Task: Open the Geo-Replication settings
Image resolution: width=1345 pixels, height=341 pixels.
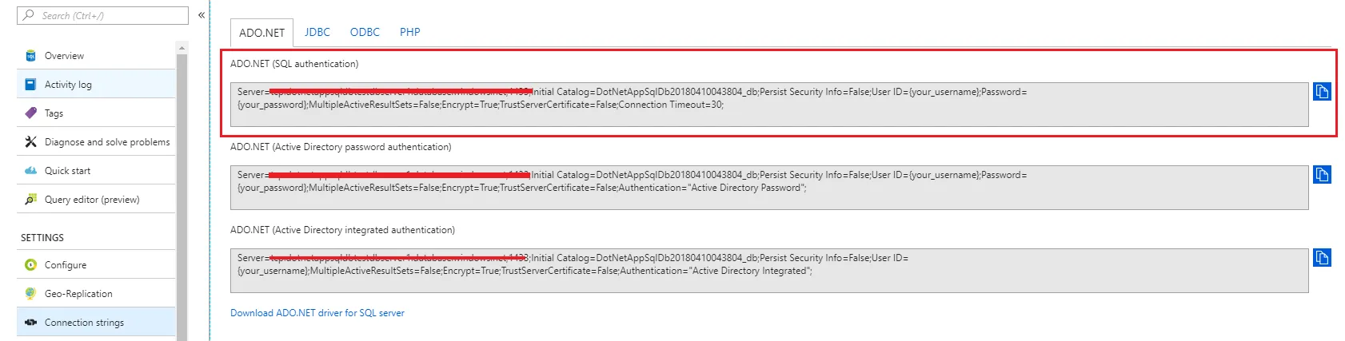Action: point(96,294)
